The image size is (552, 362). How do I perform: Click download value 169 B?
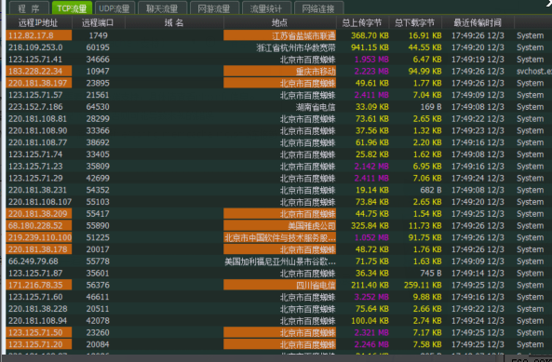click(x=431, y=107)
